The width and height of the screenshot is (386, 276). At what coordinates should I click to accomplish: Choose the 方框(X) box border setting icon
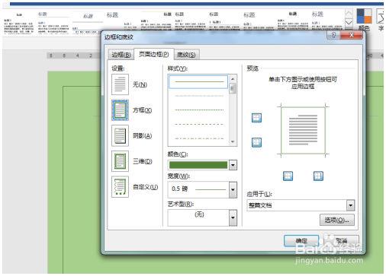[120, 110]
